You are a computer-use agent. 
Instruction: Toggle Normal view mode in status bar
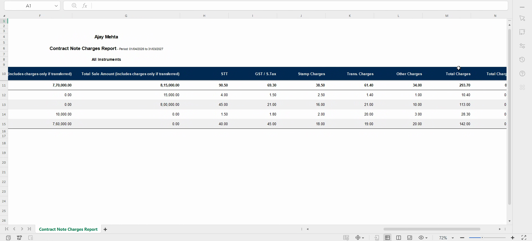(388, 238)
